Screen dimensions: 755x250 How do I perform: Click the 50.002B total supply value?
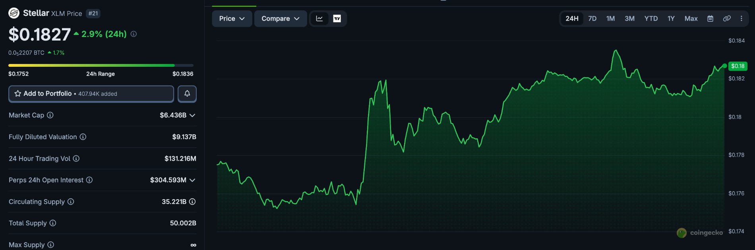[x=183, y=223]
